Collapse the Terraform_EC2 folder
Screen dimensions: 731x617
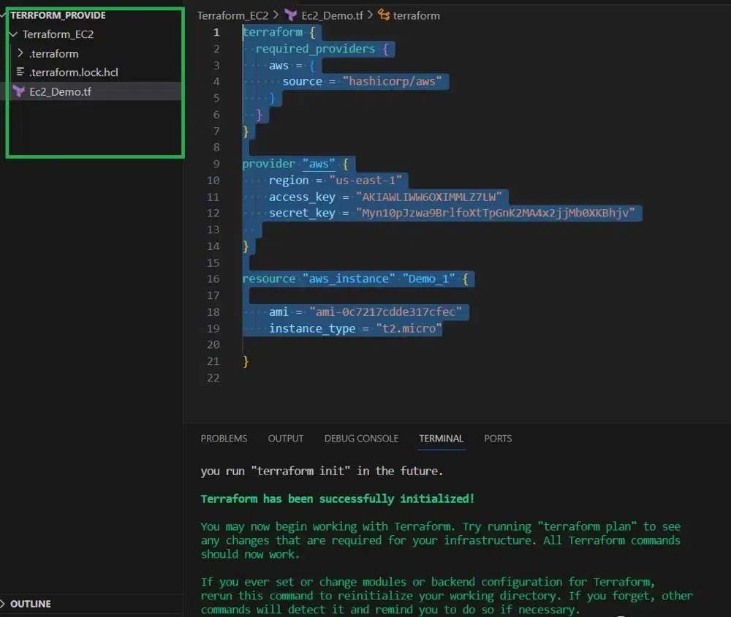point(12,34)
